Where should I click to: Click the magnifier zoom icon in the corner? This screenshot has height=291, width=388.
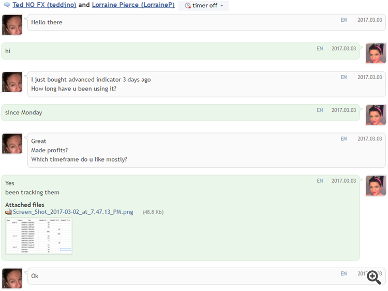(374, 277)
